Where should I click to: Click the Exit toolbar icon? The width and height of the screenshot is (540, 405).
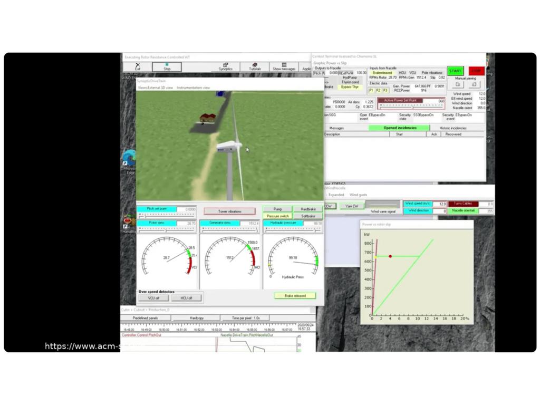coord(138,66)
